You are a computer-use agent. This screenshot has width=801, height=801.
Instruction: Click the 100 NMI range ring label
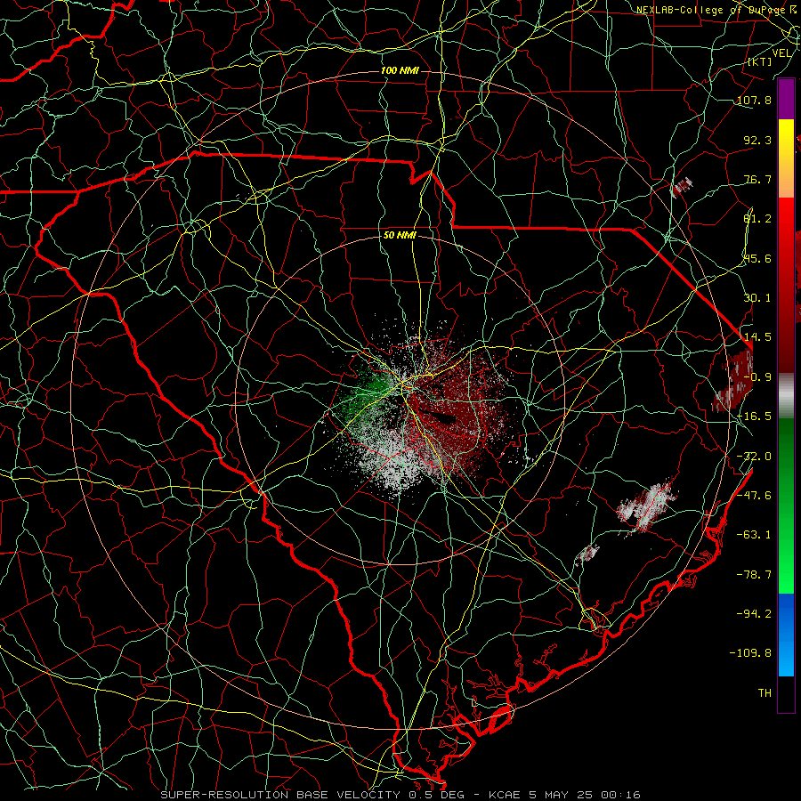point(400,70)
